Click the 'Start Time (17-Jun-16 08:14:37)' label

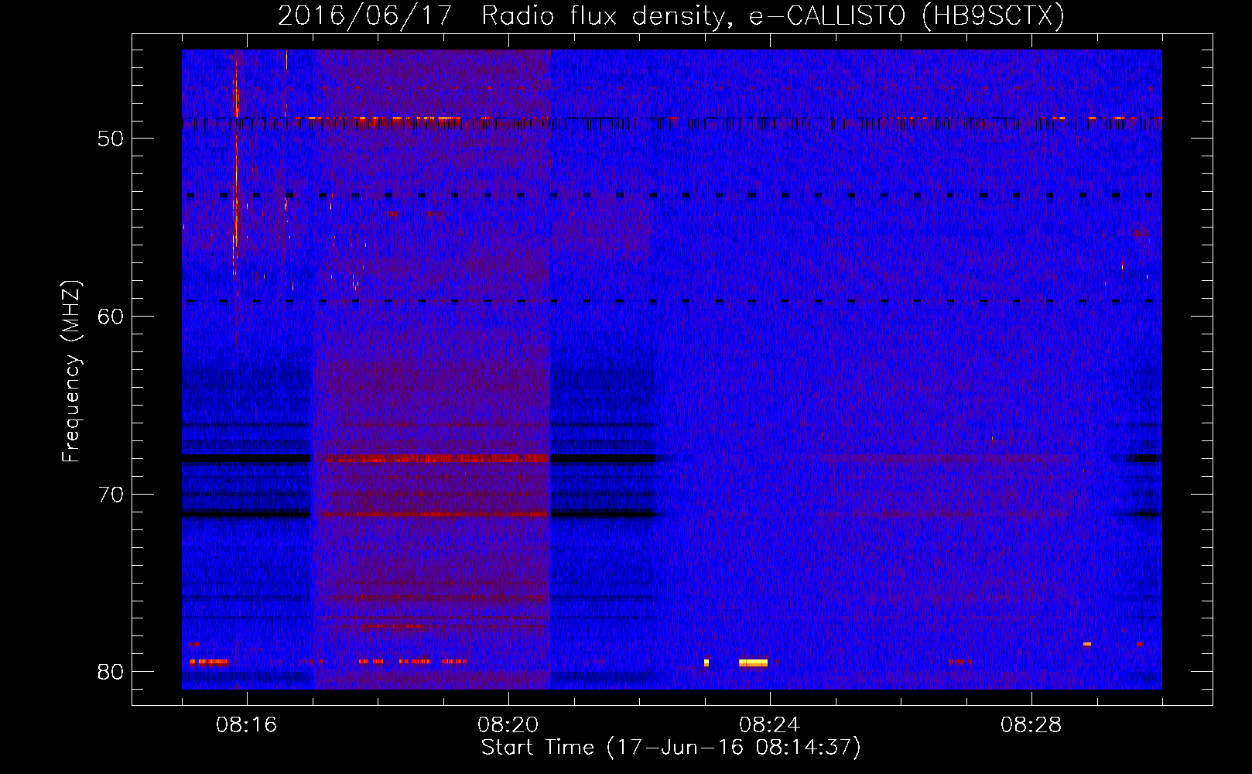(x=671, y=748)
